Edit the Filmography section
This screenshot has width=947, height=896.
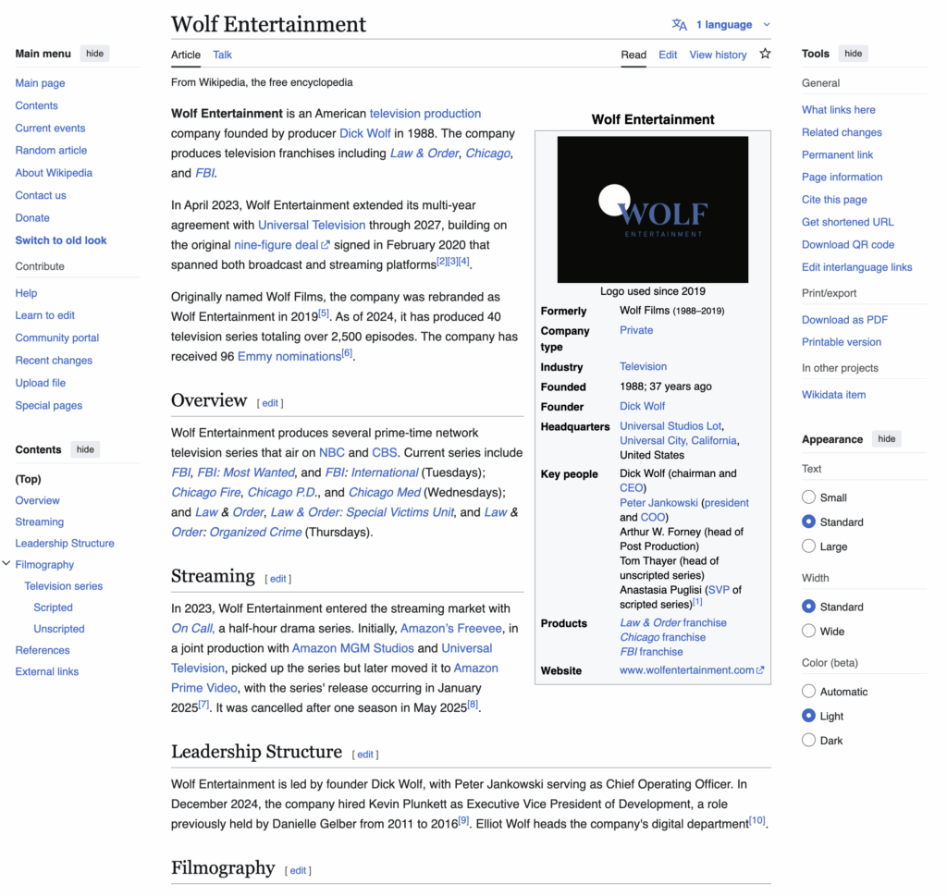(299, 871)
